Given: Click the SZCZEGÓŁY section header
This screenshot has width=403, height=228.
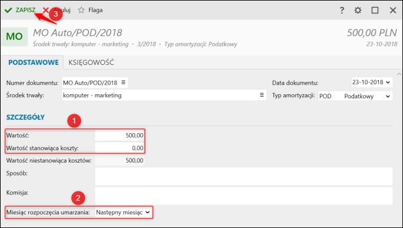Looking at the screenshot, I should tap(25, 117).
